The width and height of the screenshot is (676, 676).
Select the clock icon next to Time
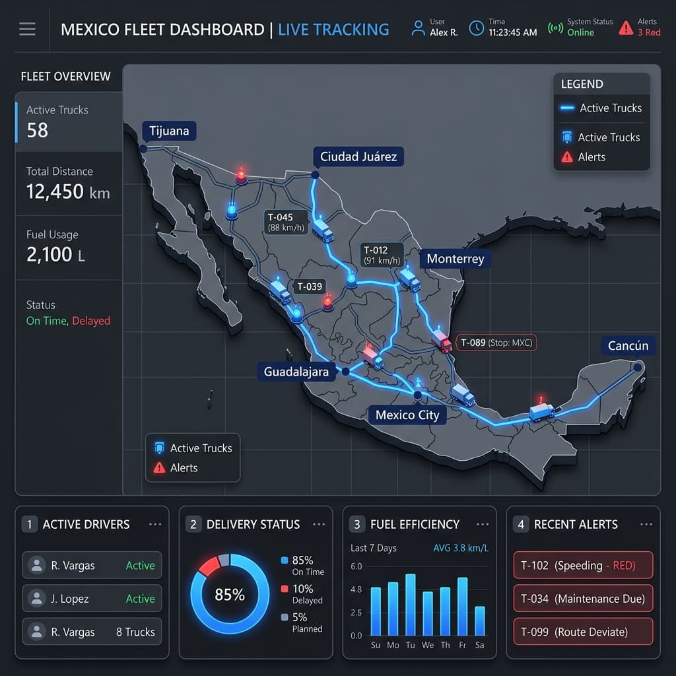(x=475, y=27)
